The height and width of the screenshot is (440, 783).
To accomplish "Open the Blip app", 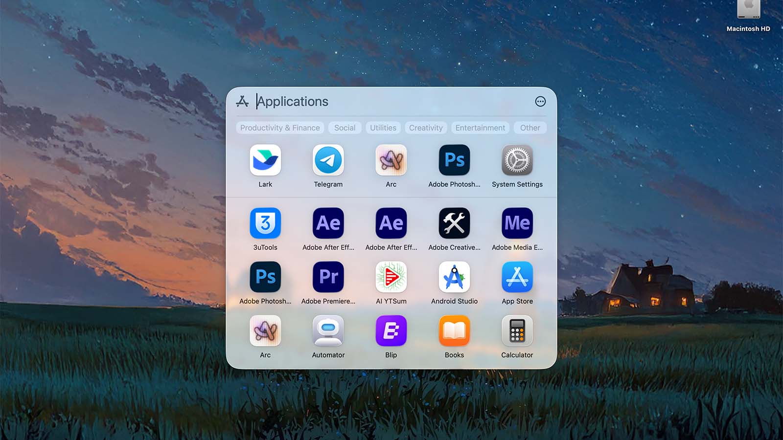I will [x=391, y=330].
